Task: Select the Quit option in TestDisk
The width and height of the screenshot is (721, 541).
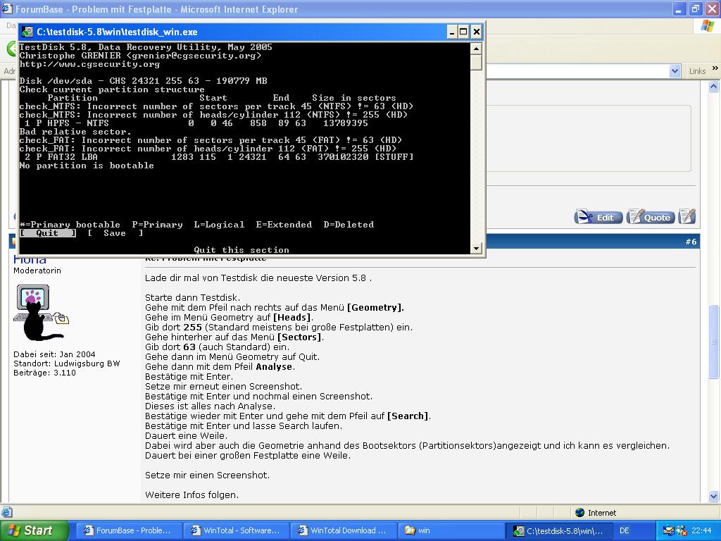Action: (x=48, y=233)
